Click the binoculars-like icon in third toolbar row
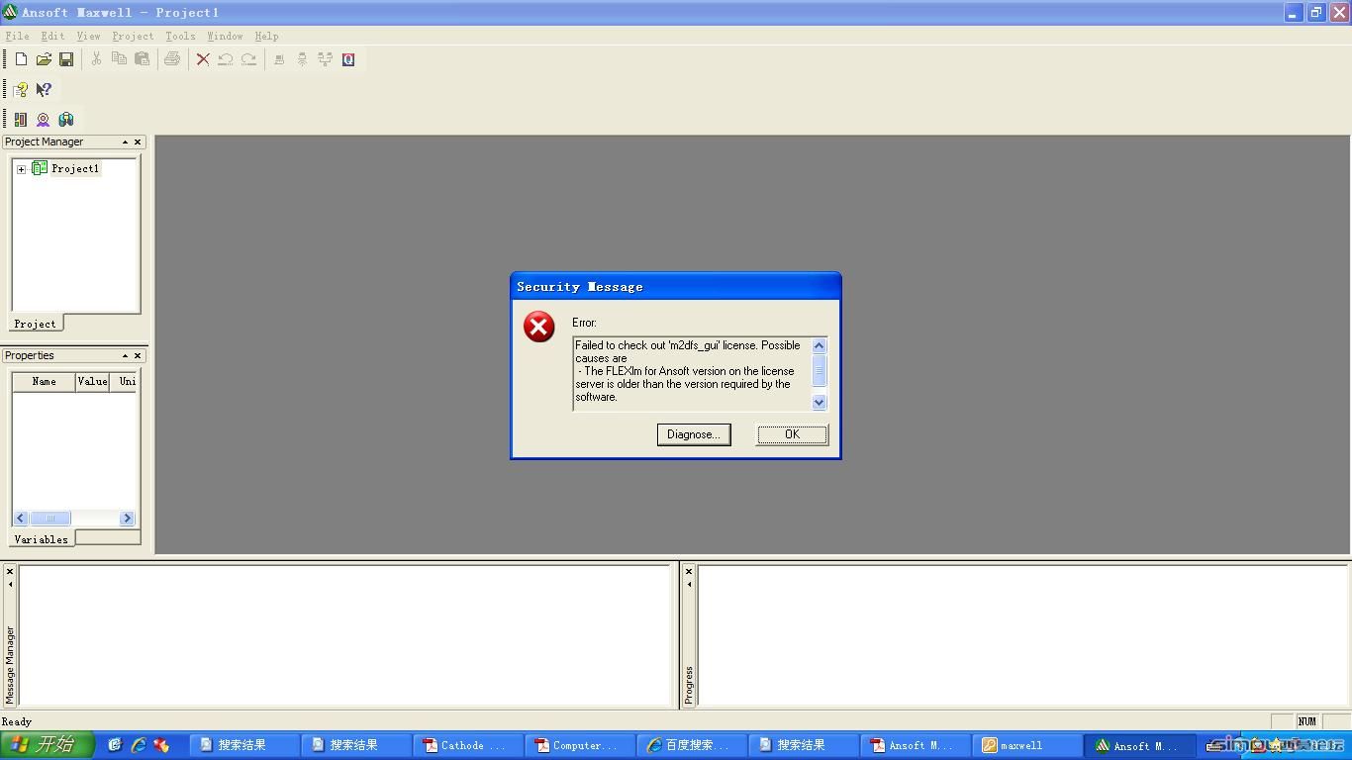 click(x=66, y=119)
